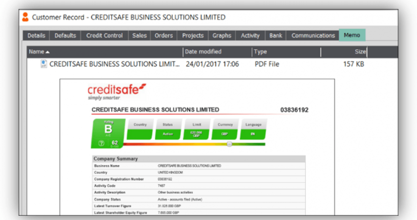Screen dimensions: 417x220
Task: Select the Communications tab
Action: tap(313, 36)
